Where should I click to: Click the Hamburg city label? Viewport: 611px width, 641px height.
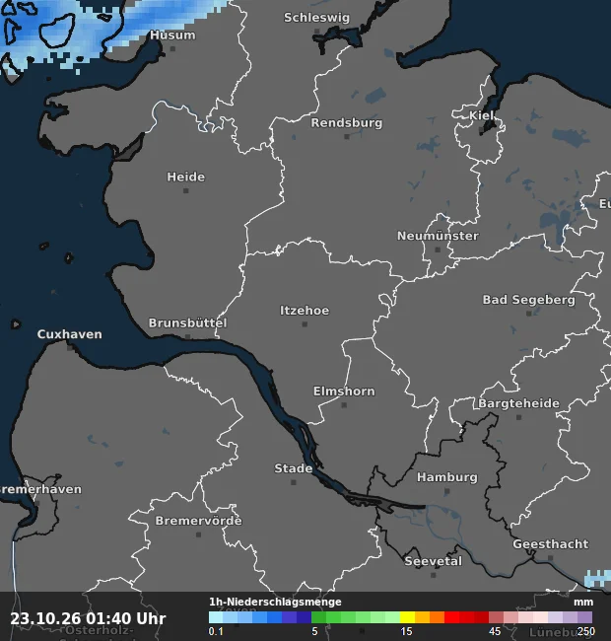(447, 477)
